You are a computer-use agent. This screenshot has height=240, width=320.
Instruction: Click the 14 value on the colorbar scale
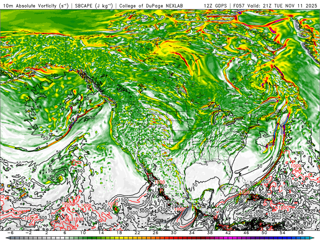point(101,233)
